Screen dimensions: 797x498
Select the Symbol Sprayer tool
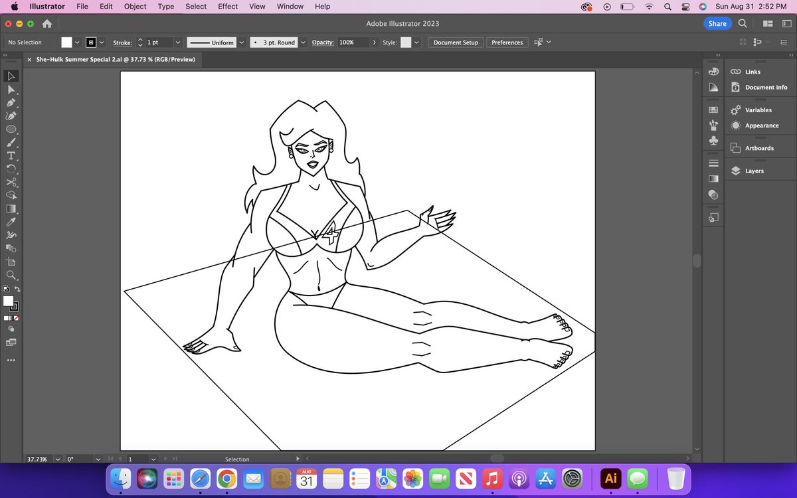(x=11, y=235)
